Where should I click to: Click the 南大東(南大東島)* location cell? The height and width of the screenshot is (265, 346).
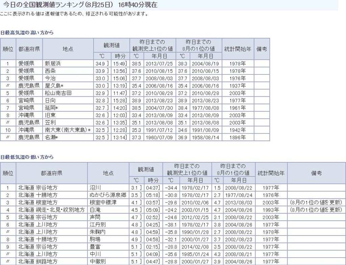point(68,130)
